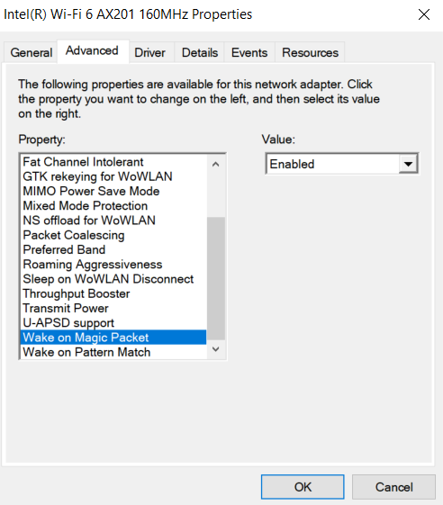Click the property list scrollbar thumb
443x505 pixels.
pos(216,278)
